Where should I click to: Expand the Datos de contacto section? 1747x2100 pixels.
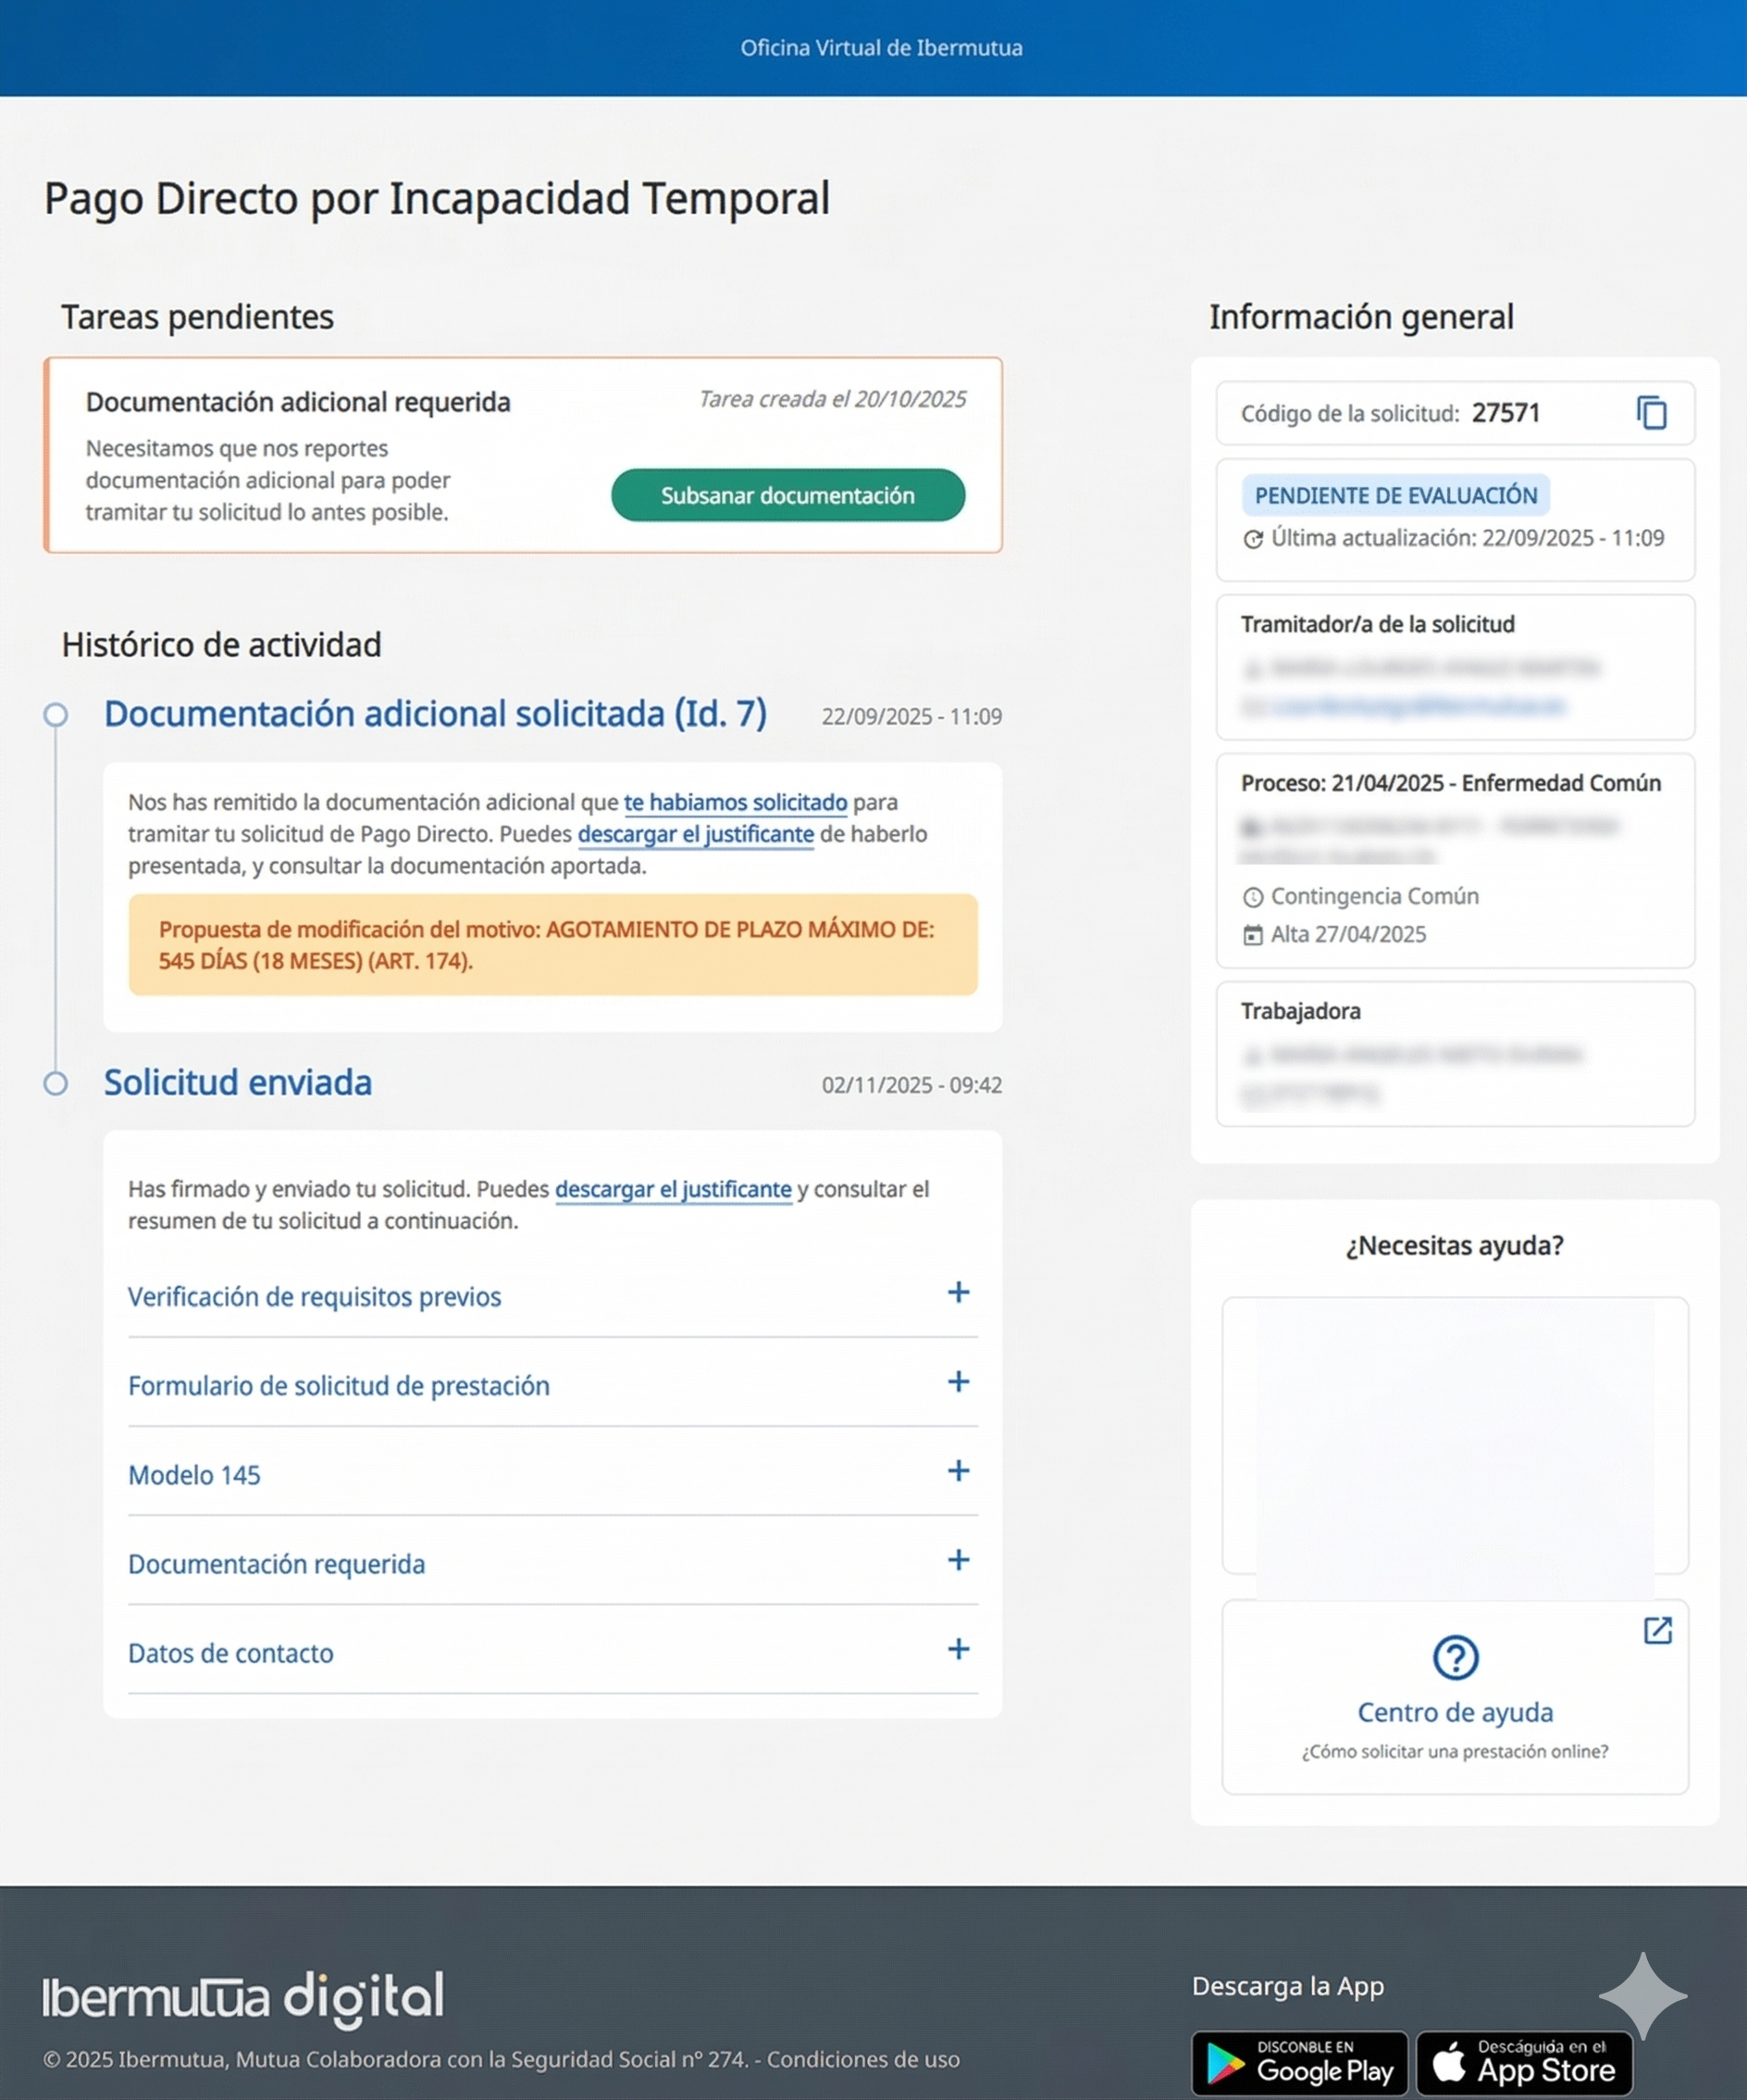point(552,1652)
